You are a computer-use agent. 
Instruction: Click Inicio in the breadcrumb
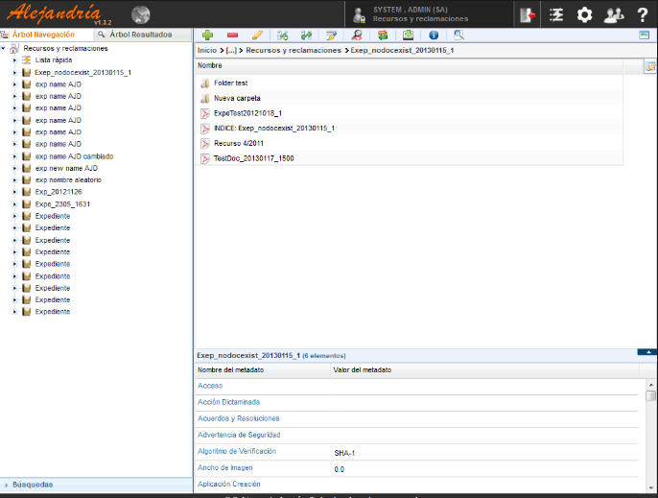(206, 49)
